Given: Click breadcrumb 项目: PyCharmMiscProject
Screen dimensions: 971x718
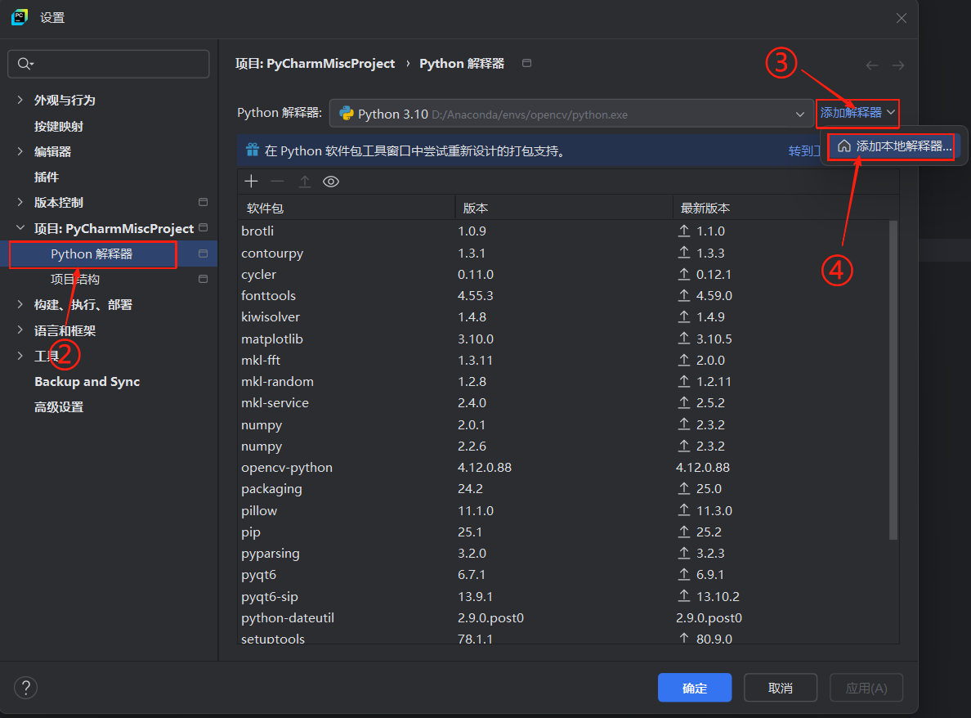Looking at the screenshot, I should [x=315, y=63].
